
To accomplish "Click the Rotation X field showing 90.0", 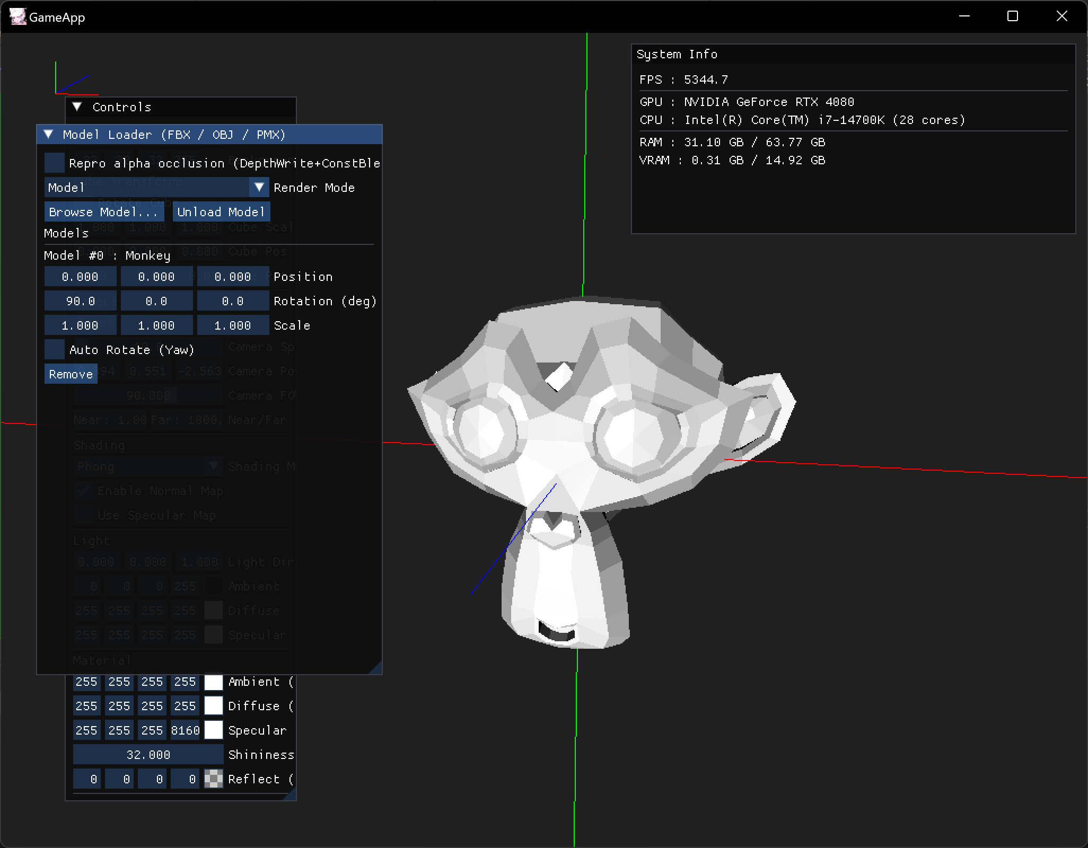I will coord(80,301).
